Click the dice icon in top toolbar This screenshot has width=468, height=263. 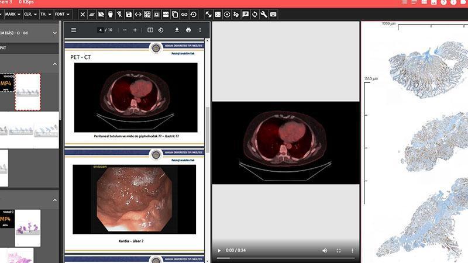[x=218, y=14]
